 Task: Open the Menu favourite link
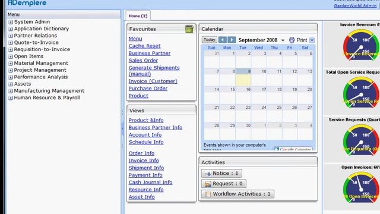tap(135, 39)
